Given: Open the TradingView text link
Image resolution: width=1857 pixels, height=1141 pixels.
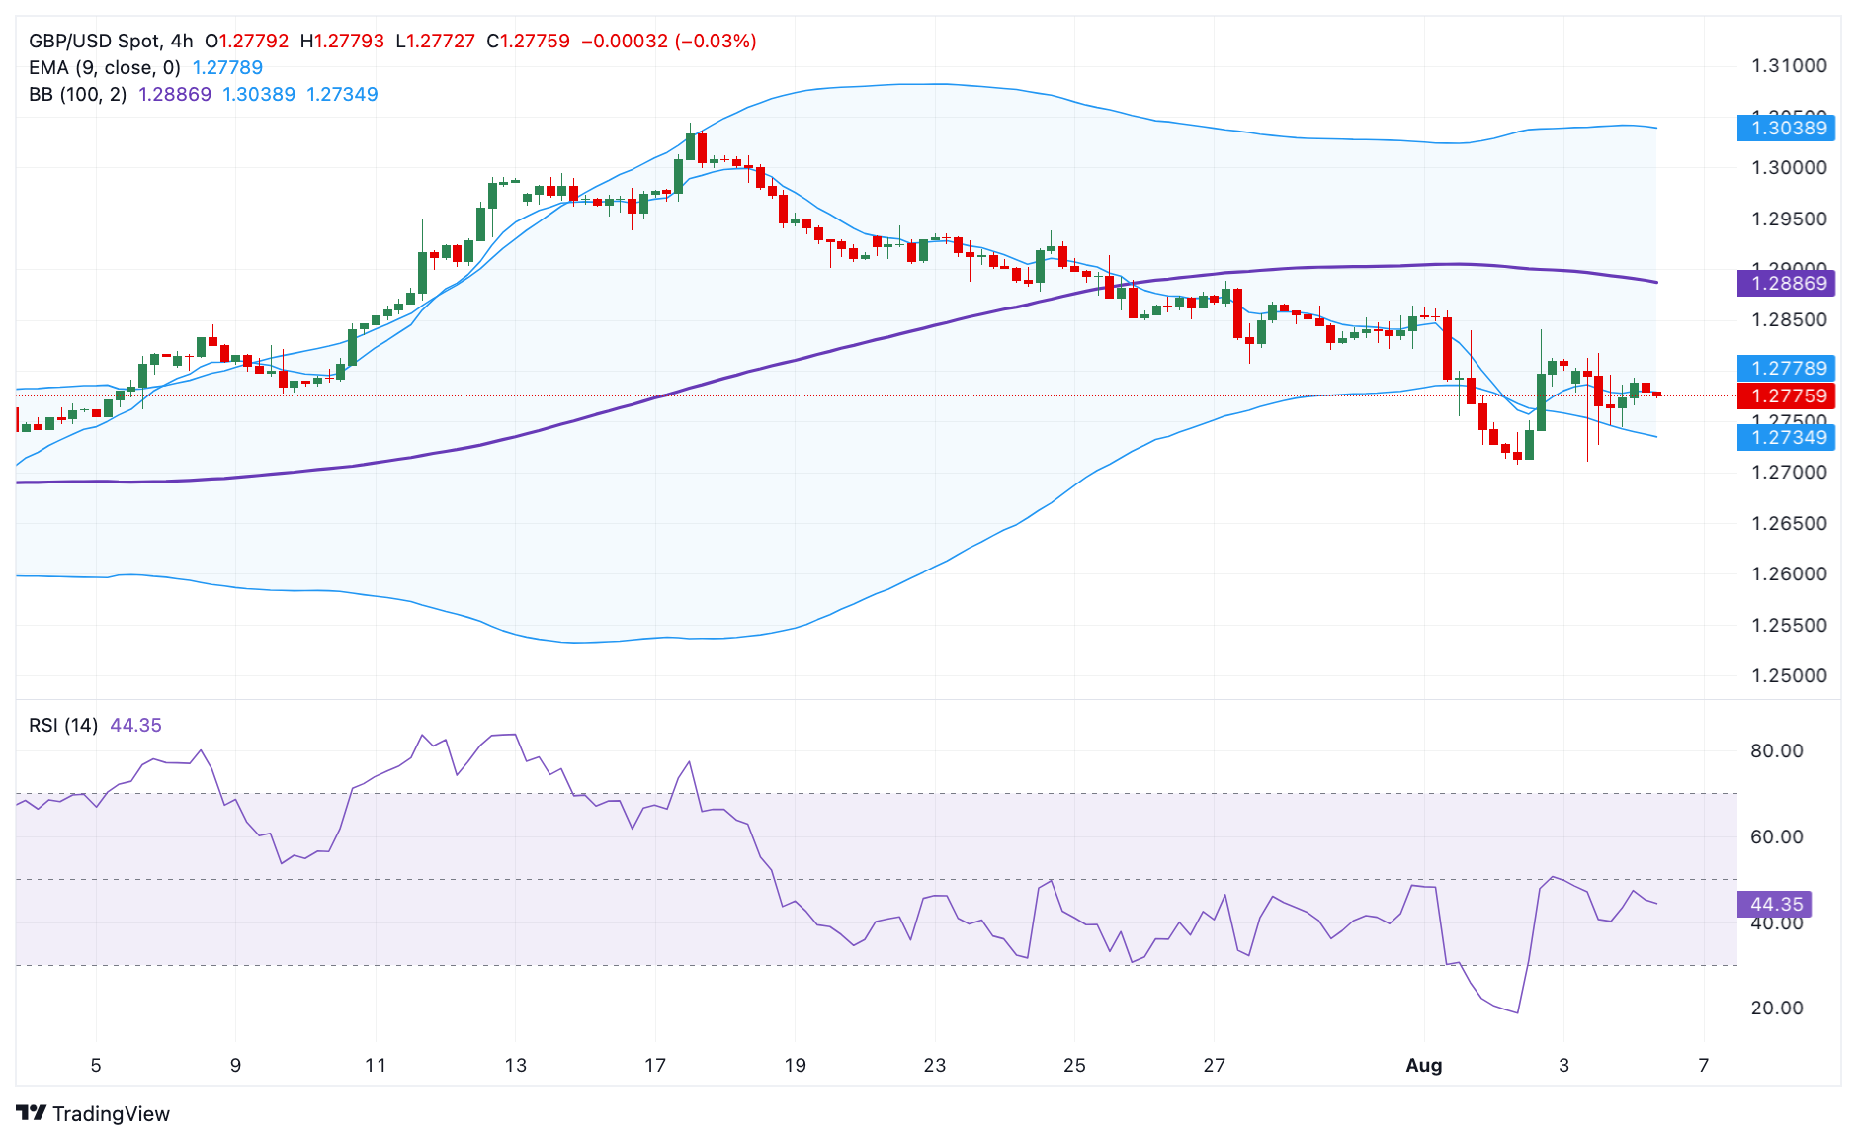Looking at the screenshot, I should (x=111, y=1114).
